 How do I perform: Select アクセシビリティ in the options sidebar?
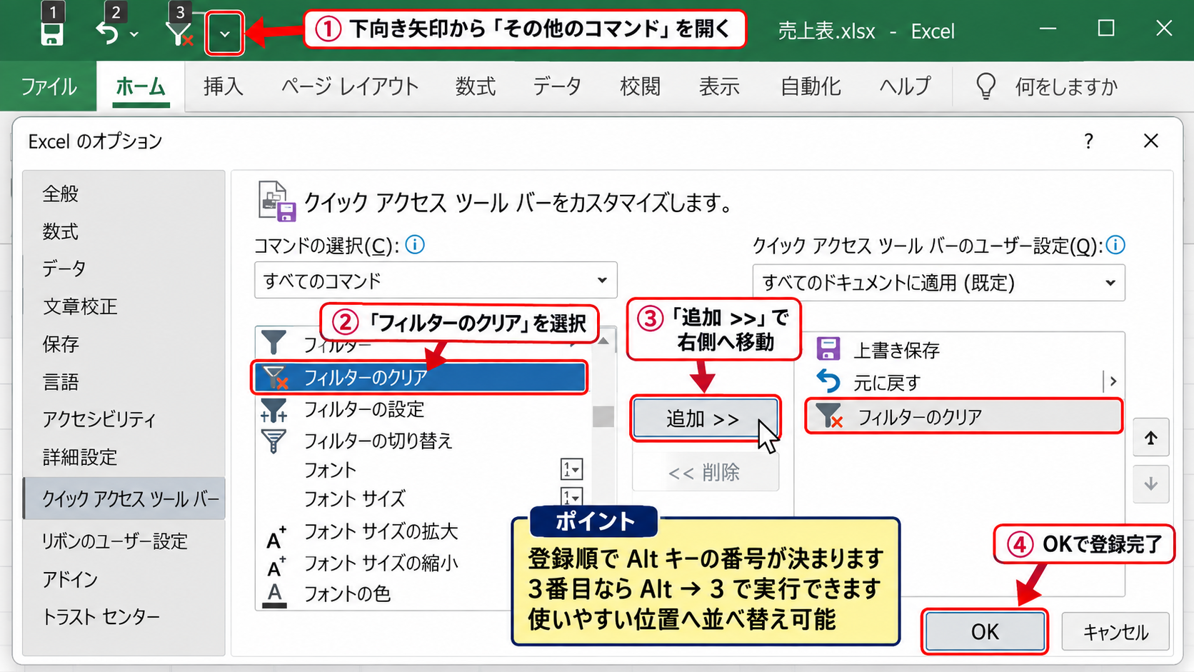click(124, 419)
